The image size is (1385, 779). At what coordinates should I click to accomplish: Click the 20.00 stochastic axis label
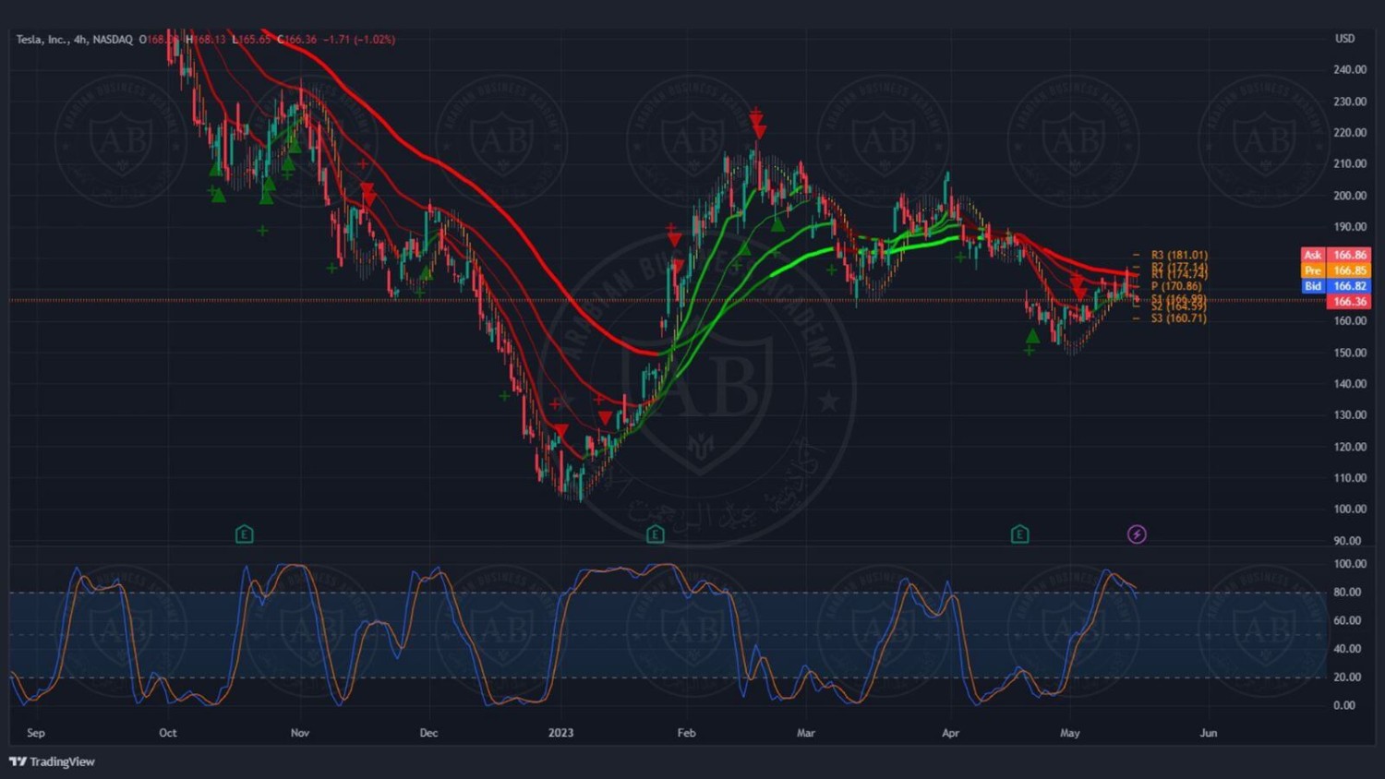click(x=1347, y=677)
